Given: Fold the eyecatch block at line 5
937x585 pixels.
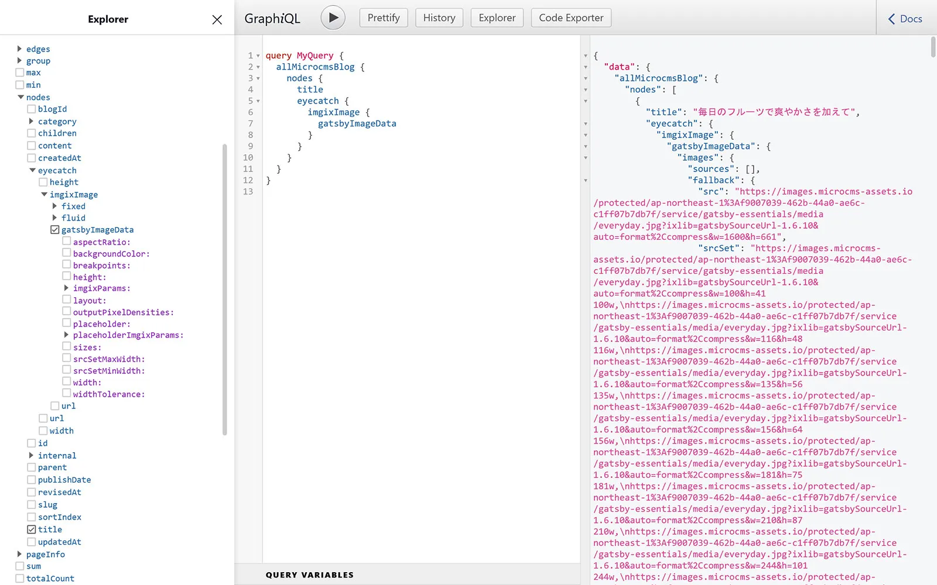Looking at the screenshot, I should point(258,101).
